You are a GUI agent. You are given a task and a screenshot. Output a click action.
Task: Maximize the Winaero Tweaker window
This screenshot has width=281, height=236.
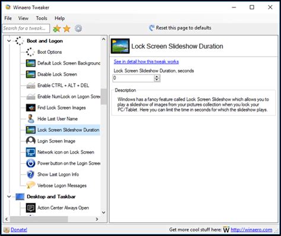click(252, 7)
